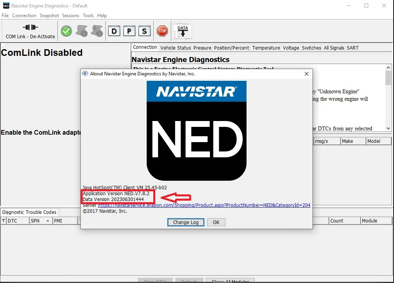Image resolution: width=394 pixels, height=283 pixels.
Task: Click the Change Log button
Action: click(186, 222)
